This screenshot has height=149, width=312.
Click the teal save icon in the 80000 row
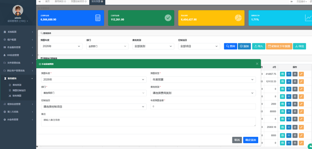point(282,112)
